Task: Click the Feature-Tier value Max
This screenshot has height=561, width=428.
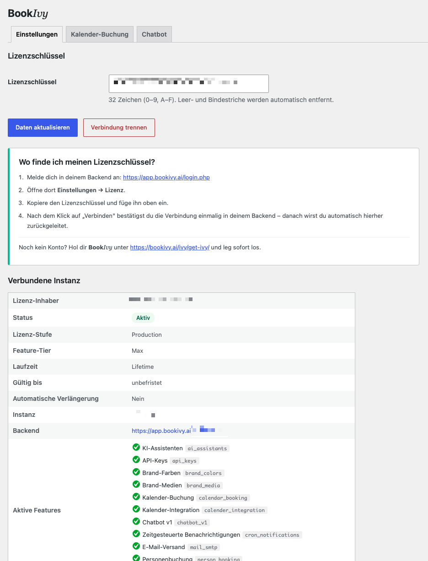Action: (x=137, y=351)
